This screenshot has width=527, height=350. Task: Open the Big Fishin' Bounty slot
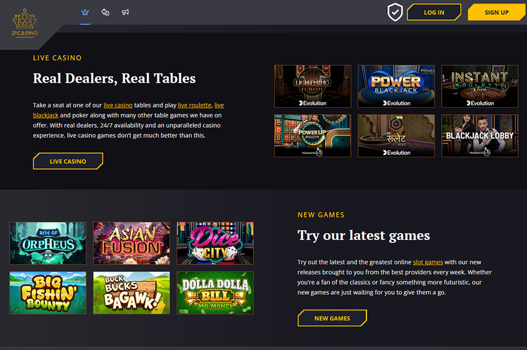48,293
